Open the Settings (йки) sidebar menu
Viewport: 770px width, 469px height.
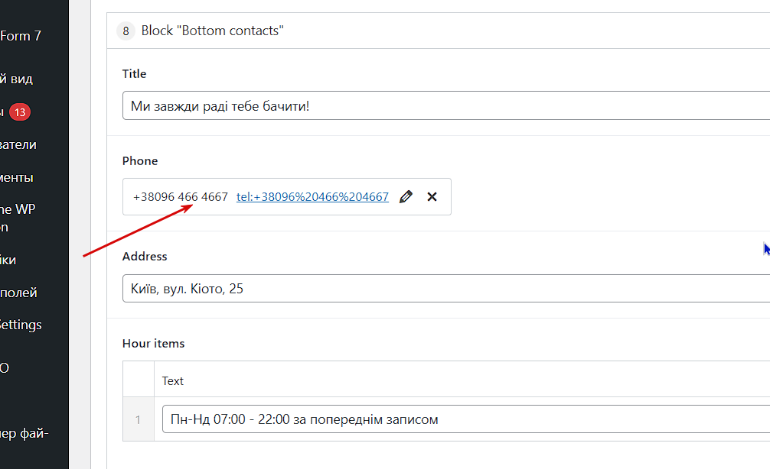coord(9,260)
